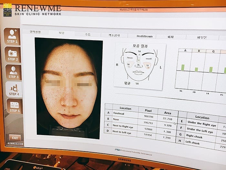Select the 'Right cheek' row
This screenshot has width=226, height=170.
(194, 136)
